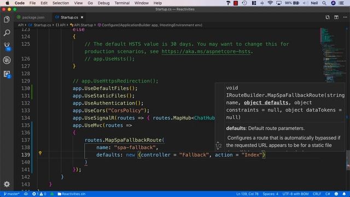Image resolution: width=350 pixels, height=197 pixels.
Task: Click the battery status indicator
Action: pyautogui.click(x=292, y=3)
